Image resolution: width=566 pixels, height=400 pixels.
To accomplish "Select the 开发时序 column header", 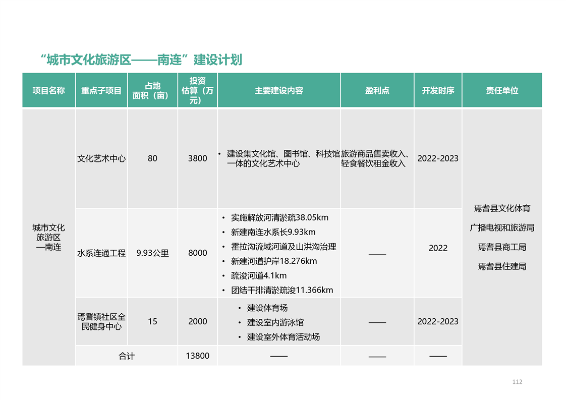I will 438,90.
